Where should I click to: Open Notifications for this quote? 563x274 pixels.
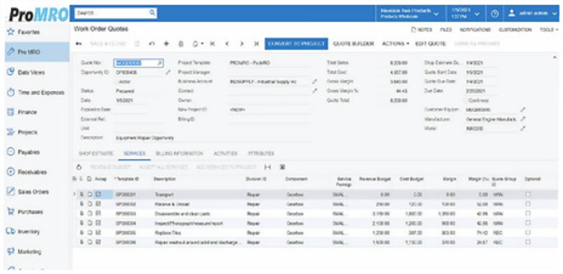pyautogui.click(x=475, y=30)
